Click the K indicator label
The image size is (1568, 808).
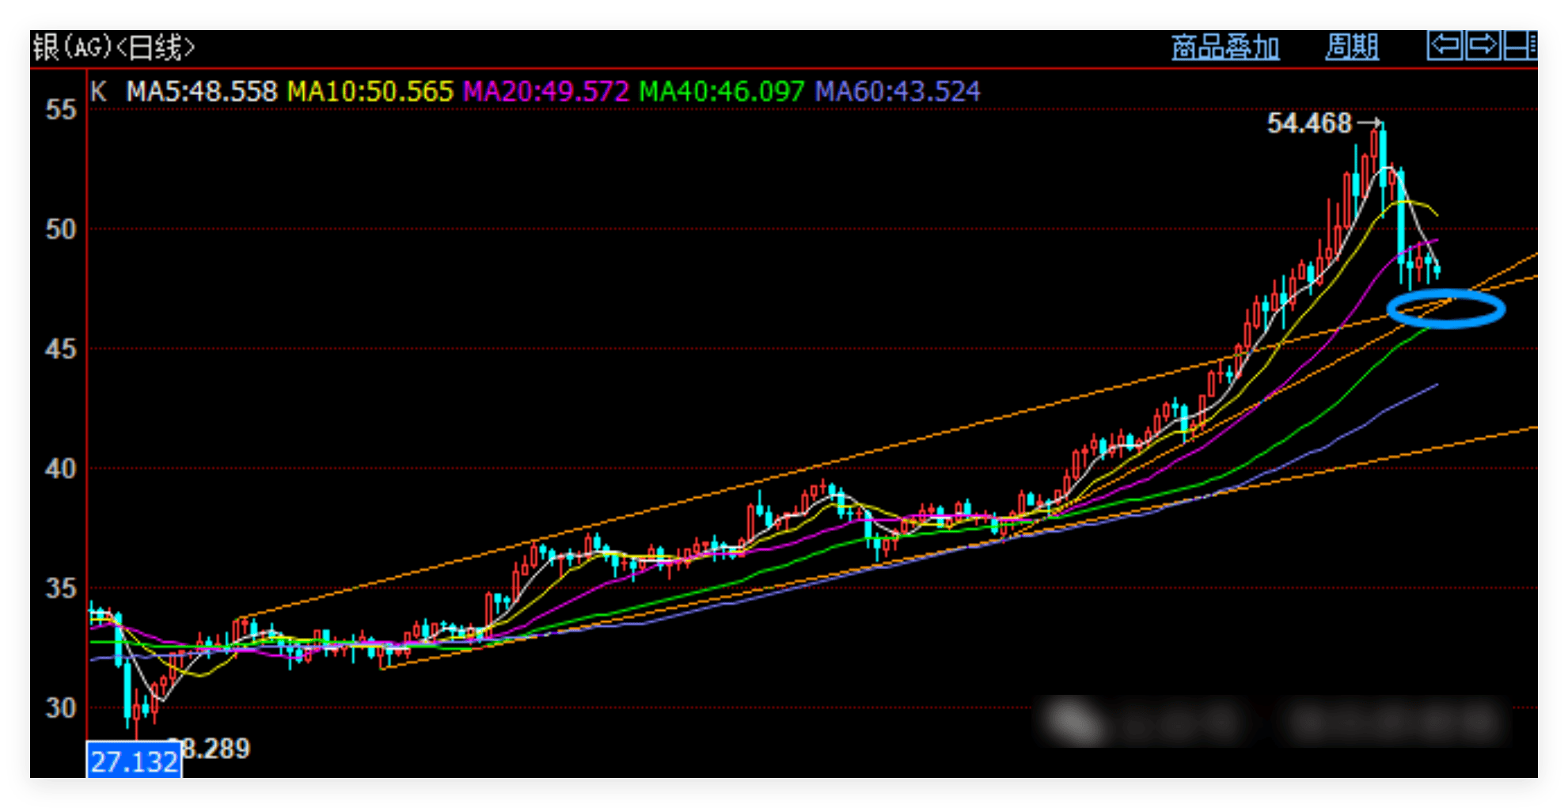[x=98, y=92]
